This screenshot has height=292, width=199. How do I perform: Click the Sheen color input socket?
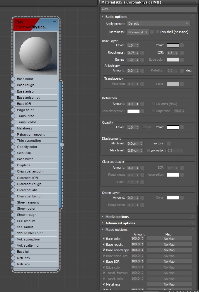[13, 209]
